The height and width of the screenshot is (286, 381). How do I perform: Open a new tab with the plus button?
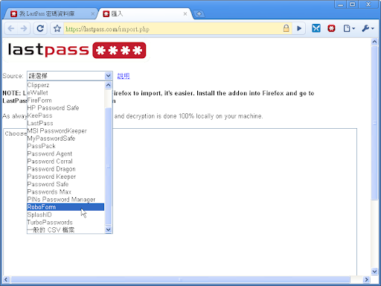tap(199, 14)
